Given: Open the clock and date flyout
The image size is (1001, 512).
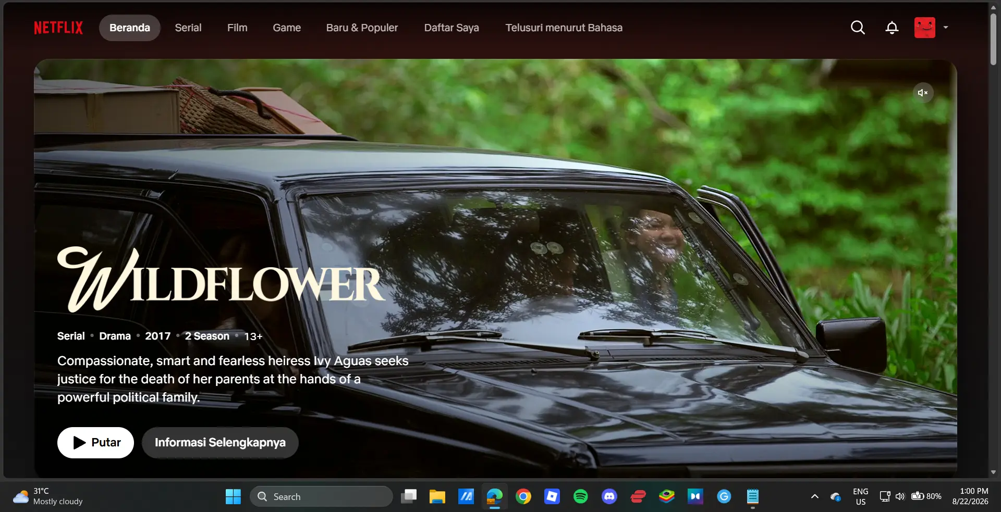Looking at the screenshot, I should coord(970,496).
